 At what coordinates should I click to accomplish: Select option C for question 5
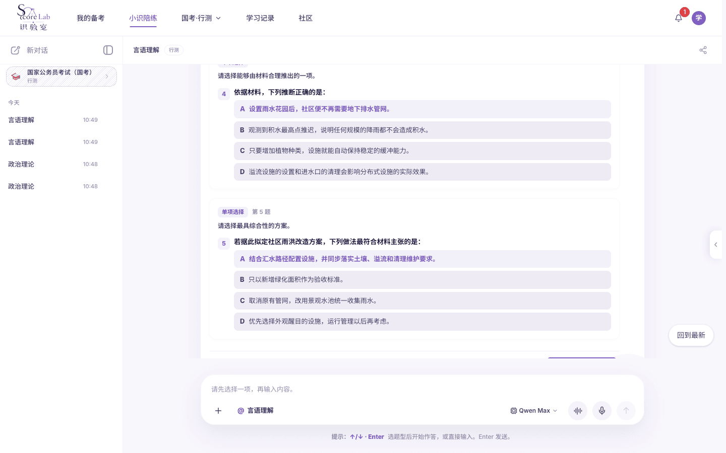(x=422, y=301)
